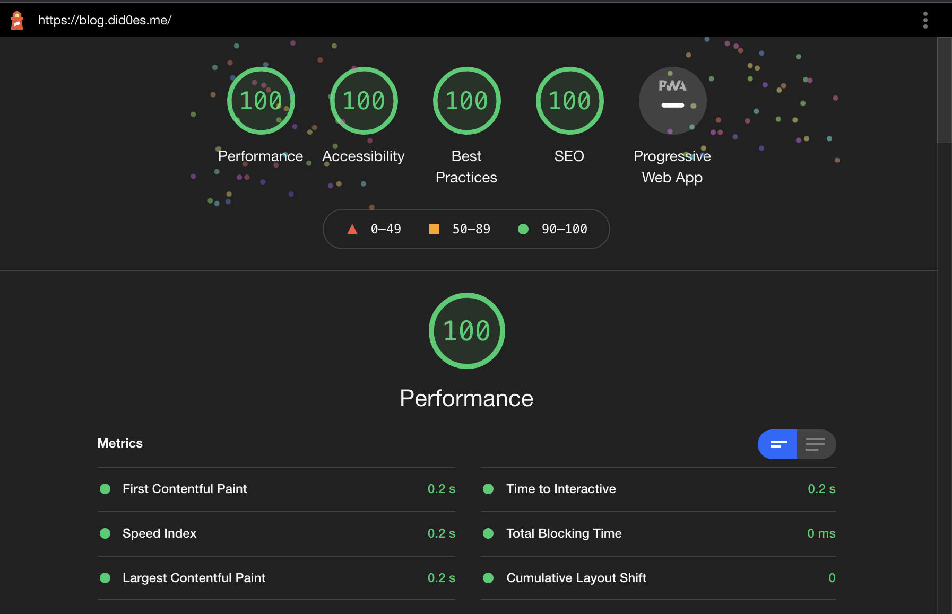Click the vertical scrollbar thumb
Screen dimensions: 952x614
tap(944, 90)
